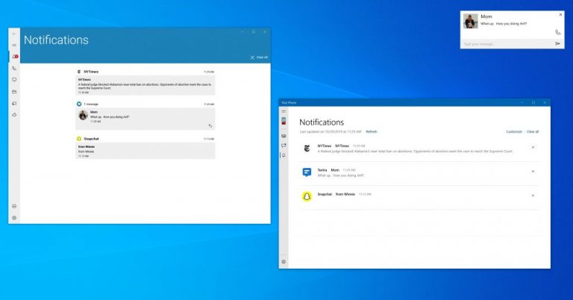Click the reply arrow in Mom's message card
Image resolution: width=573 pixels, height=300 pixels.
pos(210,126)
